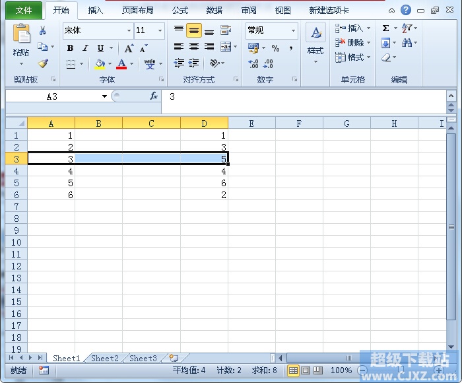462x383 pixels.
Task: Increase the cell indent
Action: (193, 63)
